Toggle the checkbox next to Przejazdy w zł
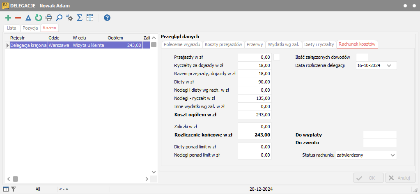420x194 pixels. 277,57
